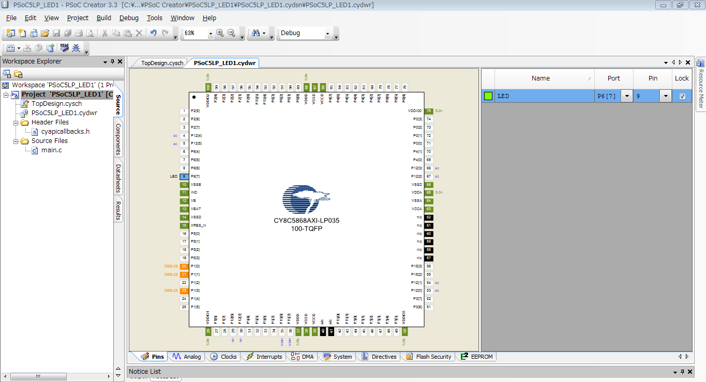Collapse the Project 'PSoC5LP_LED1' tree node
706x382 pixels.
(x=6, y=94)
